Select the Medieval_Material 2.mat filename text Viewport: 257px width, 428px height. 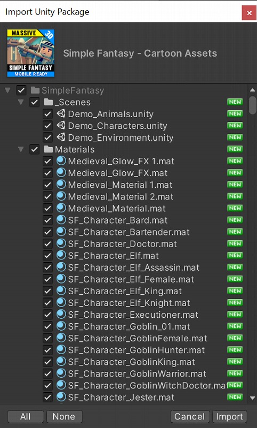coord(121,196)
